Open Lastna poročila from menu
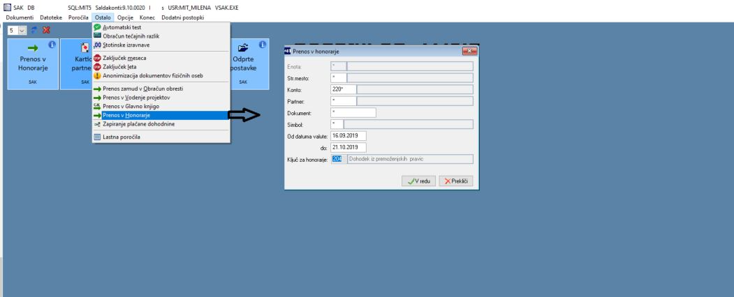Viewport: 734px width, 297px height. tap(161, 137)
